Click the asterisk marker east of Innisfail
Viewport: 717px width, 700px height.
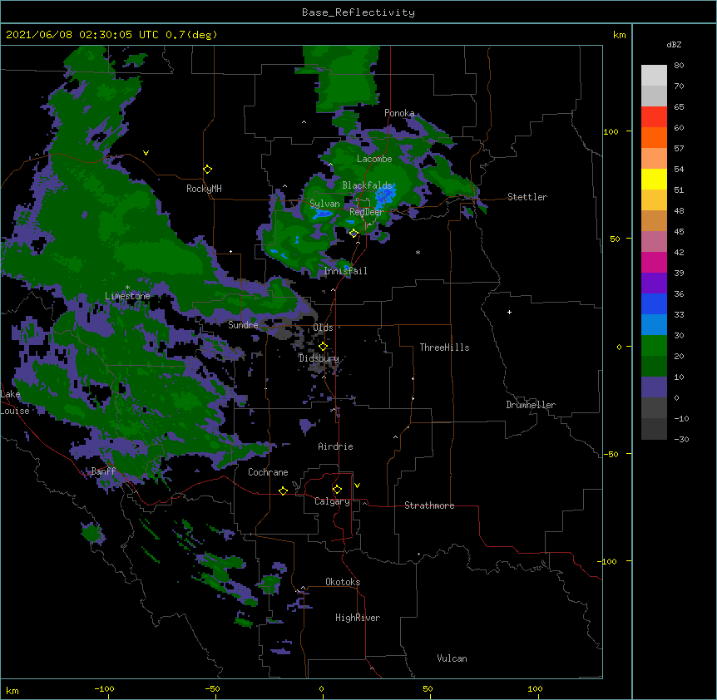click(x=418, y=252)
